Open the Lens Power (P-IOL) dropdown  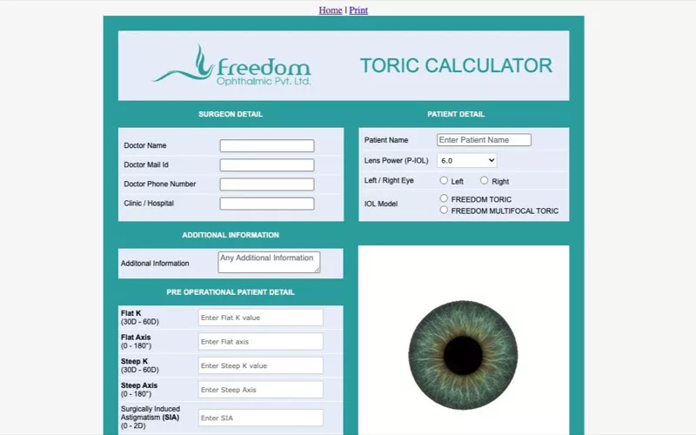467,161
